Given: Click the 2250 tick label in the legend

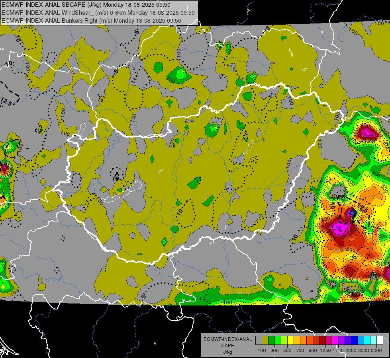Looking at the screenshot, I should click(x=351, y=350).
